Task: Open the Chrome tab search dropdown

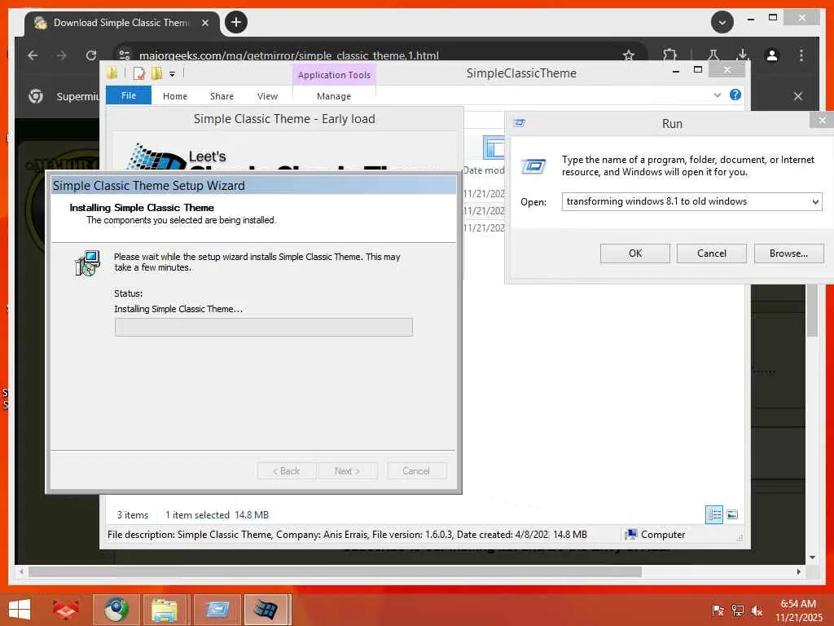Action: point(722,22)
